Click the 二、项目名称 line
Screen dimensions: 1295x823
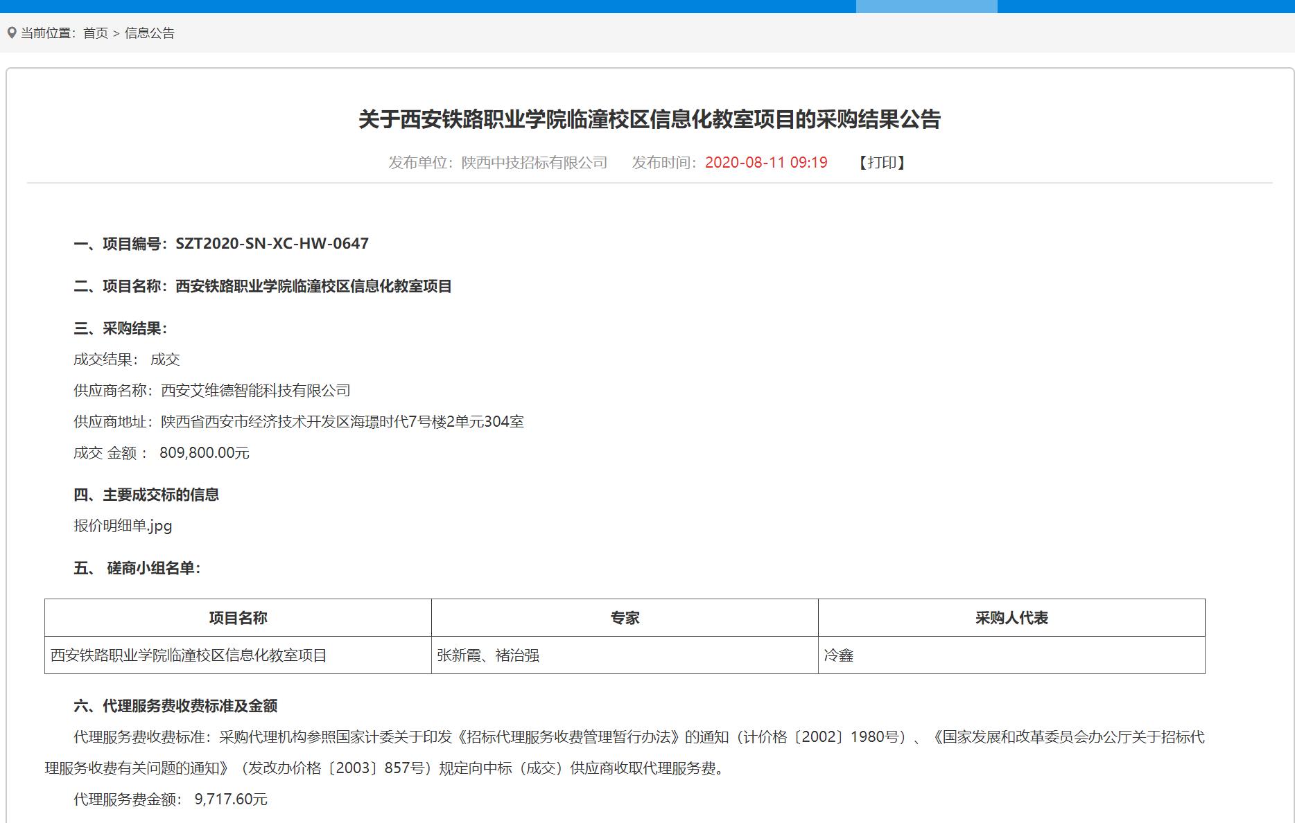tap(263, 286)
